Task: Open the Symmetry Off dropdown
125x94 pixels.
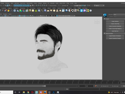Action: pyautogui.click(x=66, y=5)
